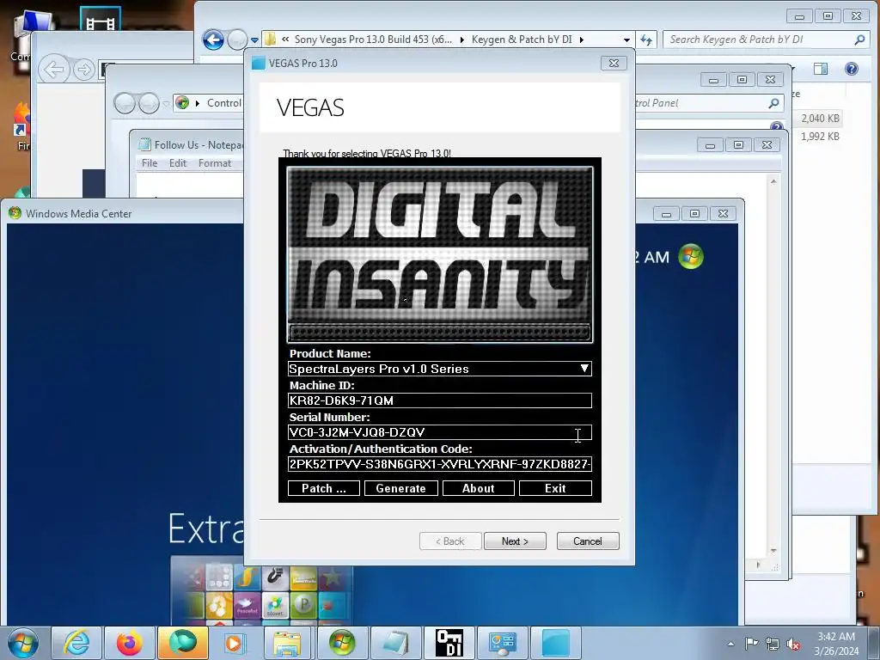Click Control breadcrumb in Control Panel window

pos(224,103)
